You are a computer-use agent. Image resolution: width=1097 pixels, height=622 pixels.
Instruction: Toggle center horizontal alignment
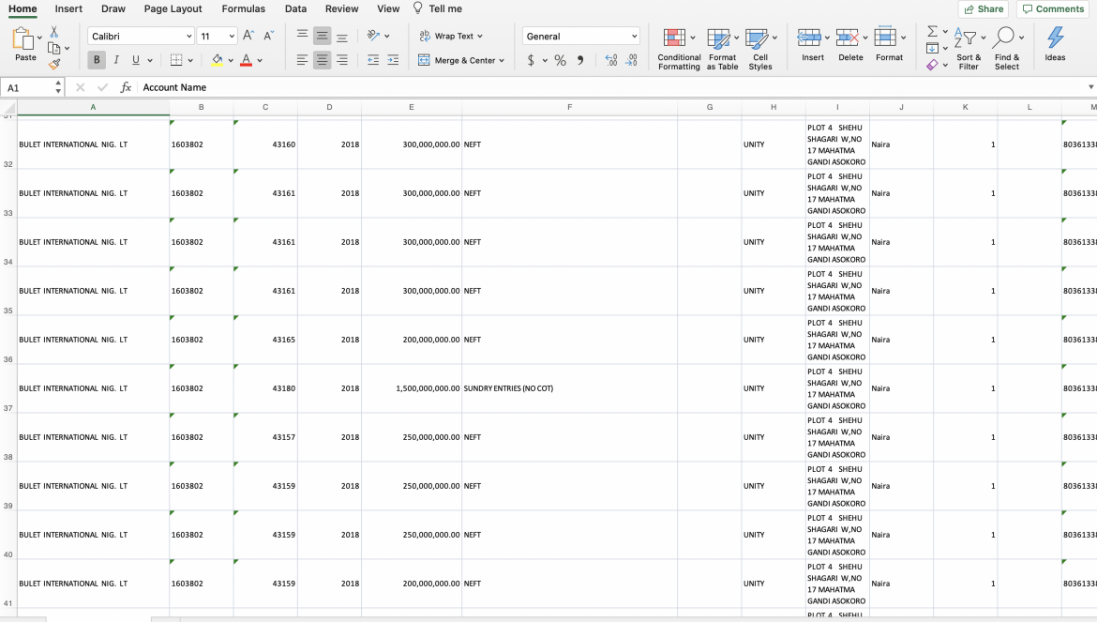coord(322,60)
